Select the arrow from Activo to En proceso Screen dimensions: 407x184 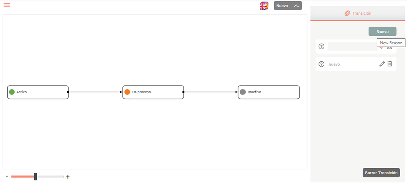pyautogui.click(x=95, y=92)
